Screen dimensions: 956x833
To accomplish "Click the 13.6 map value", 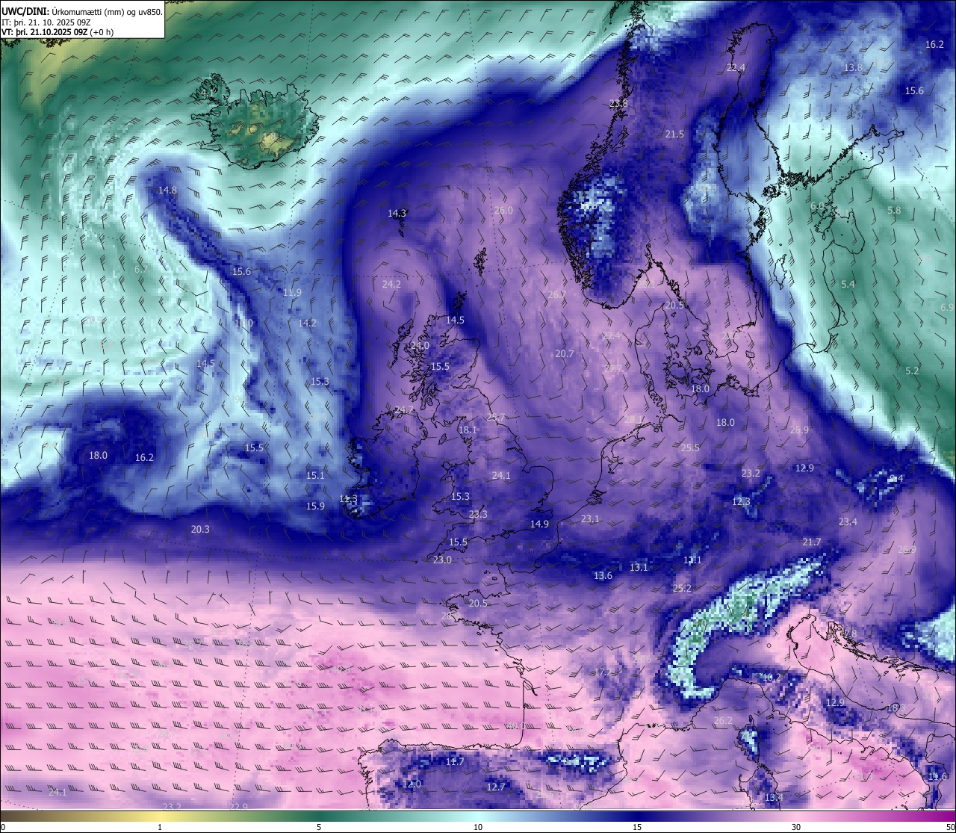I will point(603,575).
